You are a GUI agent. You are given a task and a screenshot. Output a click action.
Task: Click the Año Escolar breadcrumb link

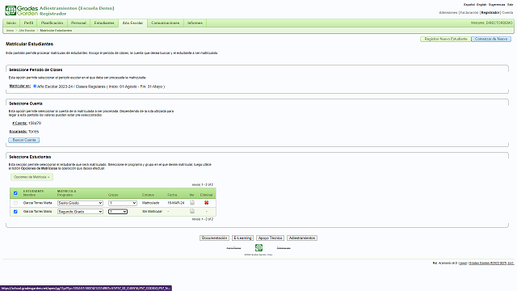(27, 31)
